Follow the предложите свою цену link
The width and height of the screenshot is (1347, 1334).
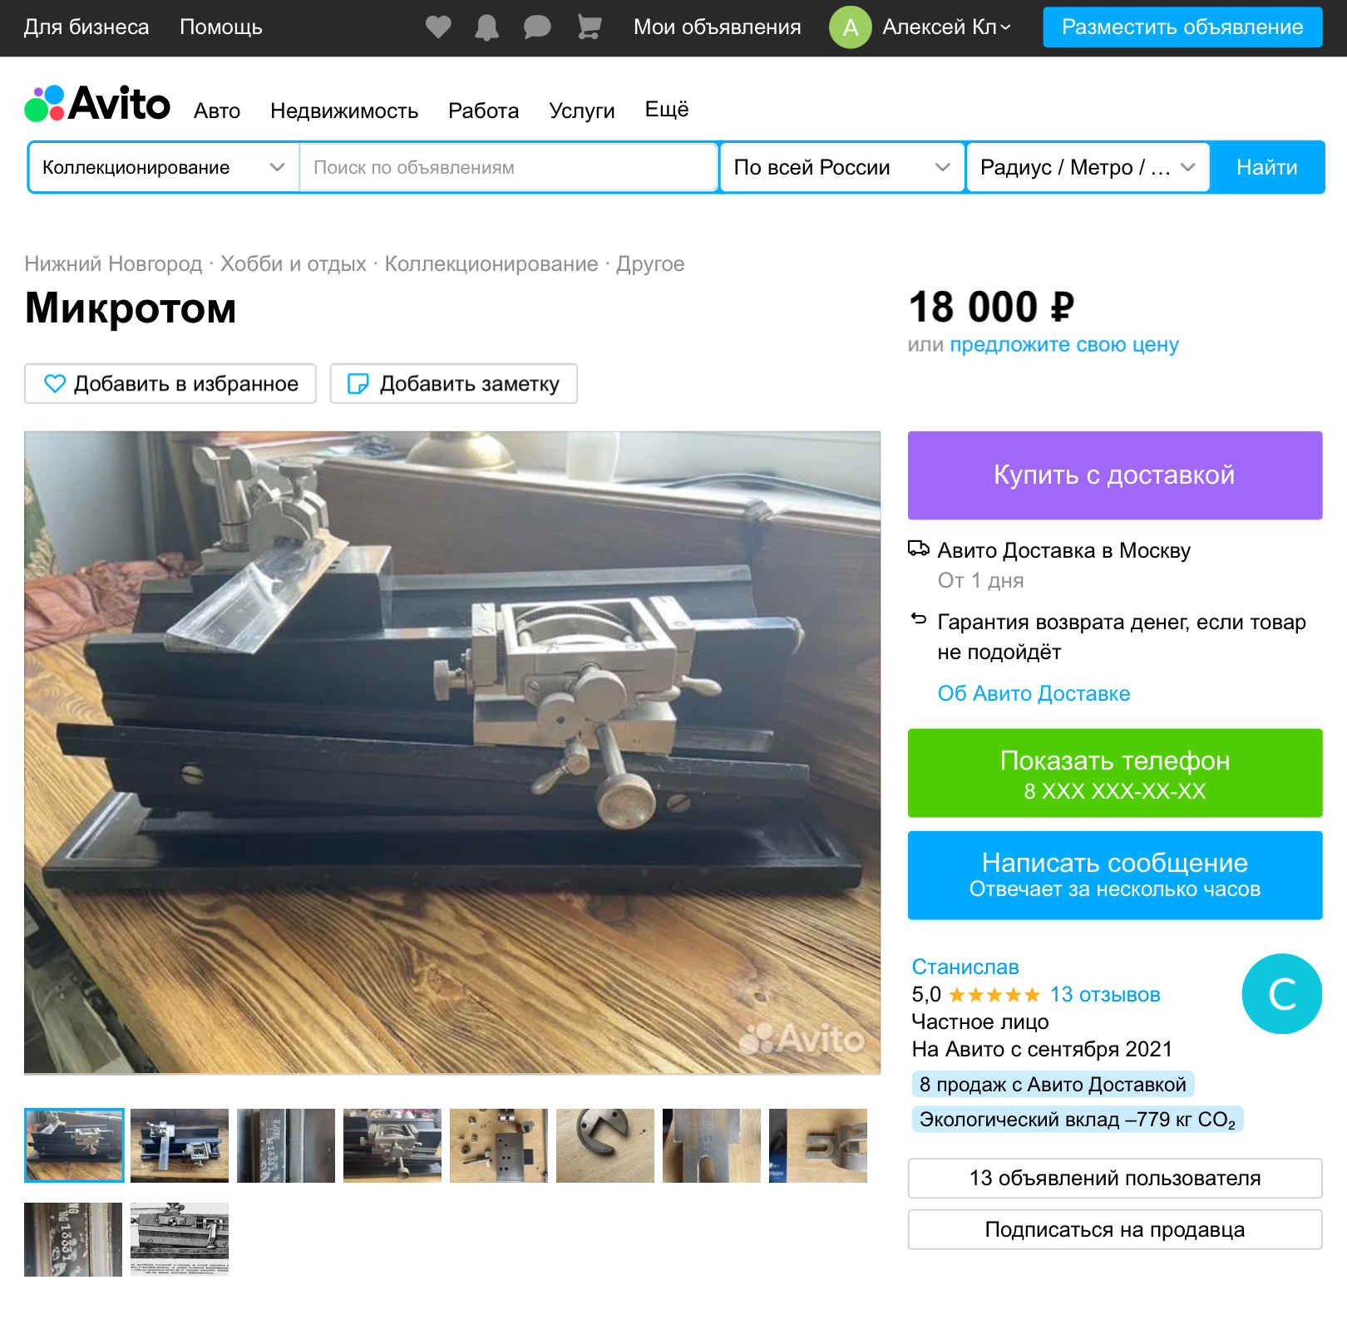click(1064, 344)
